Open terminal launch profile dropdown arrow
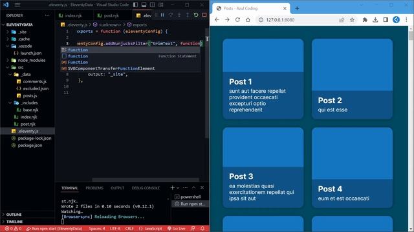This screenshot has width=414, height=232. coord(178,188)
